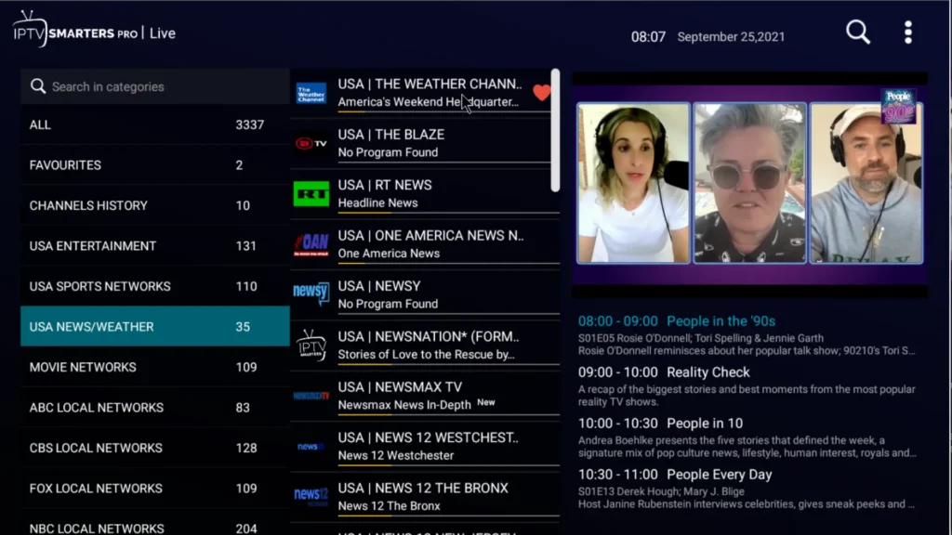Click the News 12 Westchester logo
Image resolution: width=952 pixels, height=535 pixels.
pos(311,447)
